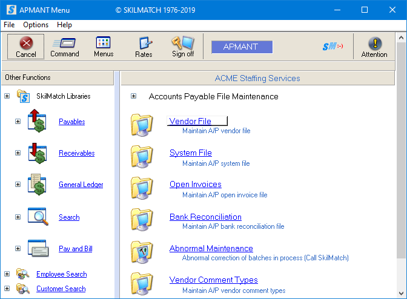Image resolution: width=407 pixels, height=299 pixels.
Task: Expand the SkilMatch Libraries tree node
Action: pos(7,96)
